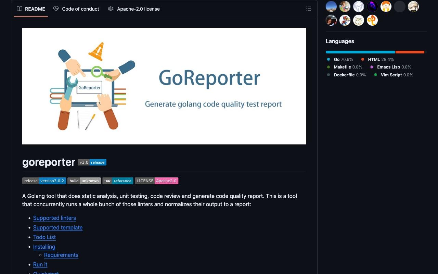438x274 pixels.
Task: Click first contributor avatar in top row
Action: tap(331, 7)
